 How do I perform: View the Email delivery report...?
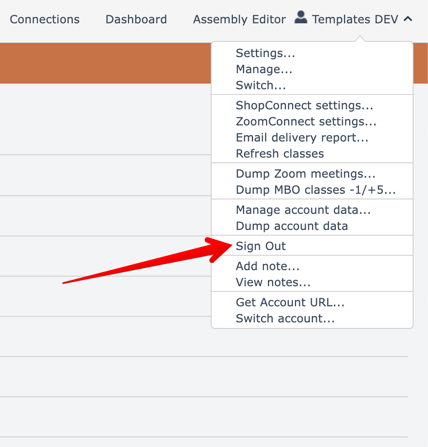click(x=302, y=137)
